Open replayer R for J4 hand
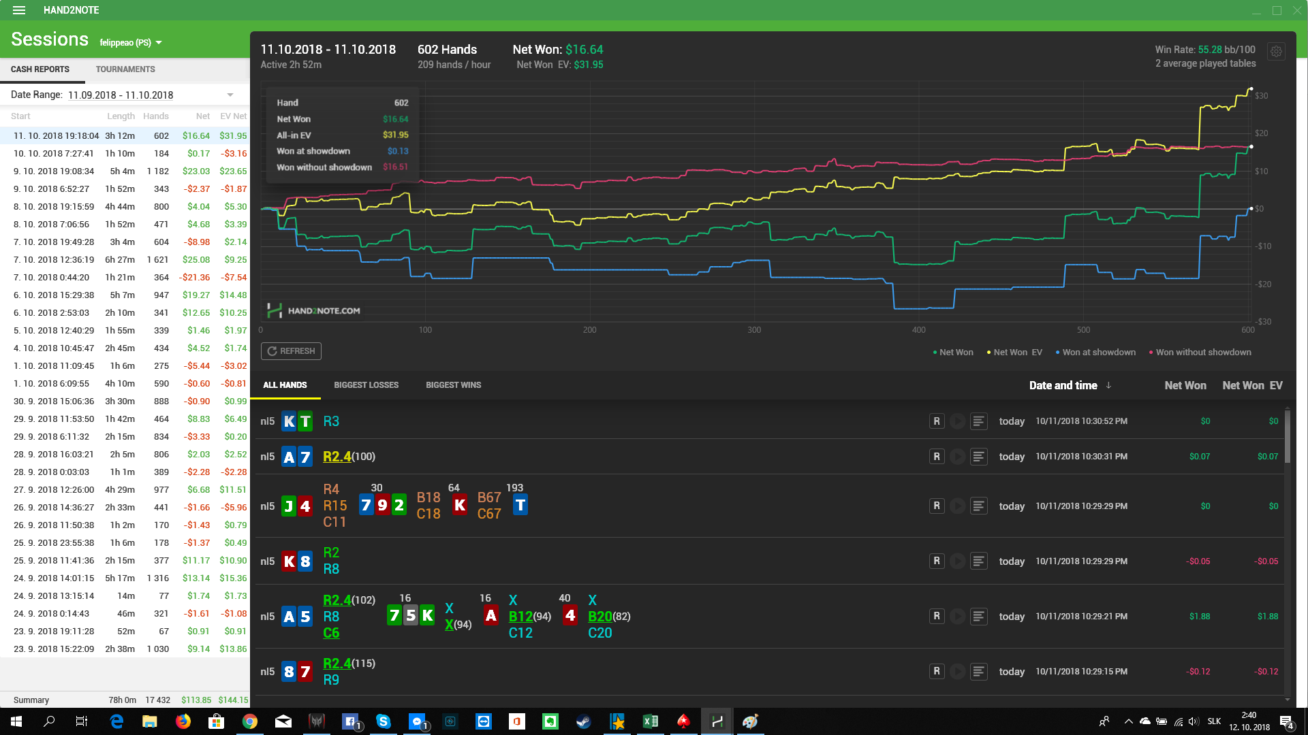 tap(937, 506)
